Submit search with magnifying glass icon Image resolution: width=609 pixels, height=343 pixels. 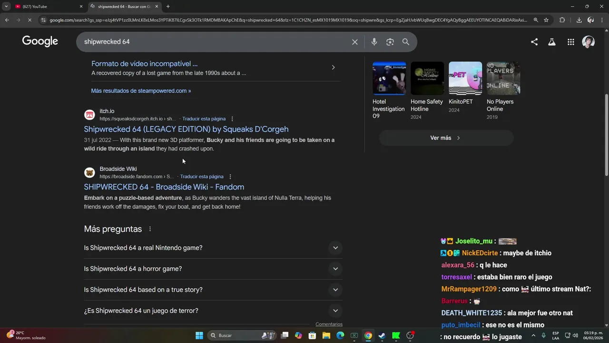point(406,42)
